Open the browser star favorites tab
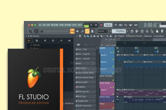166x110 pixels. [61, 41]
